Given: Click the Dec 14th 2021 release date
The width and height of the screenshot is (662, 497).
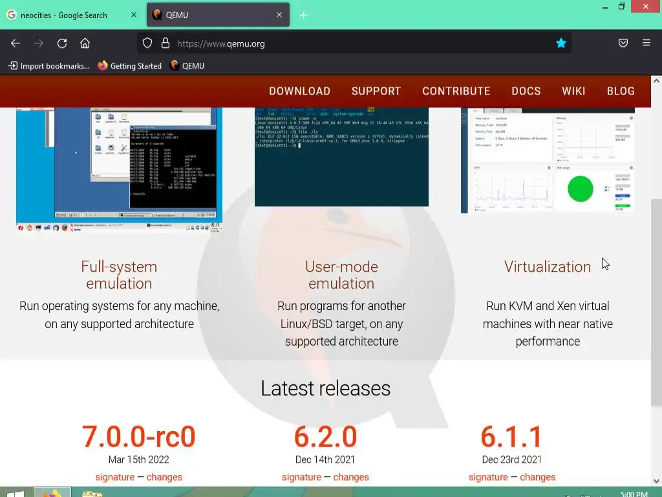Looking at the screenshot, I should 325,459.
